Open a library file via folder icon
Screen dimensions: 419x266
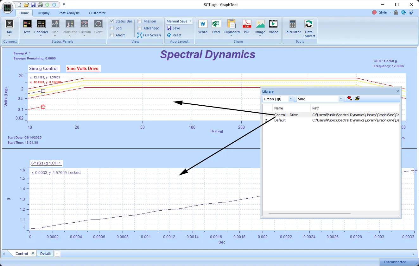[x=357, y=98]
